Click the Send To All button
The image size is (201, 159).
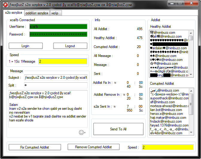(118, 129)
